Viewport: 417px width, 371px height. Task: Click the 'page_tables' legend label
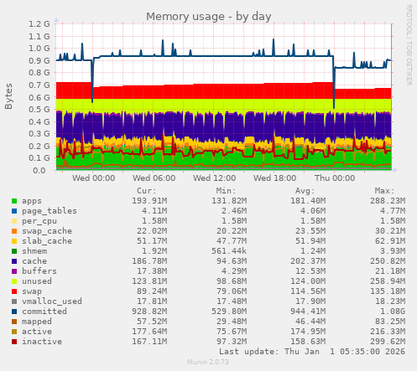50,211
